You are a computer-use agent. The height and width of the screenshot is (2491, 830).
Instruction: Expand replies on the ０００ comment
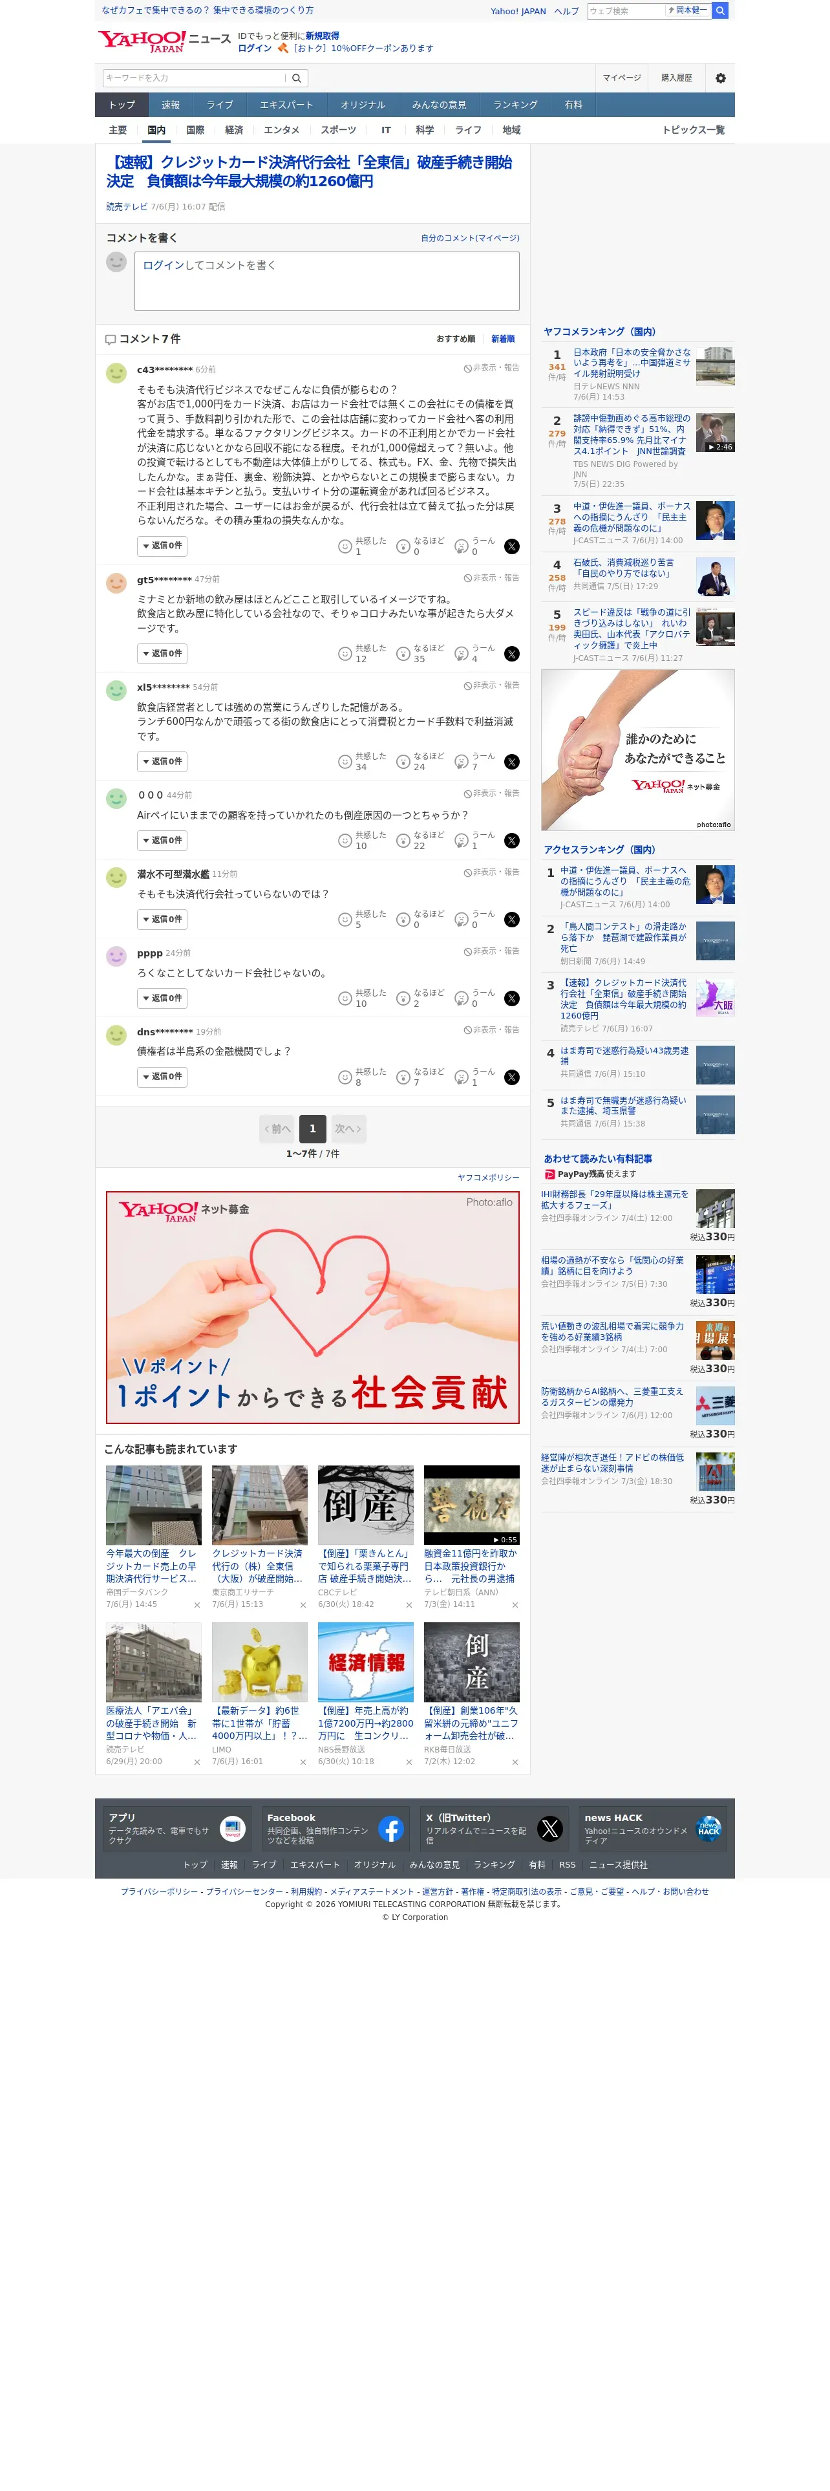pos(162,840)
